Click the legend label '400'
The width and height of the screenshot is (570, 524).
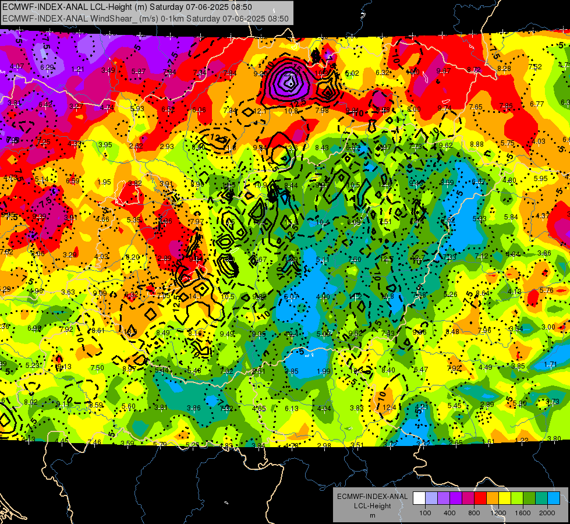[x=449, y=513]
